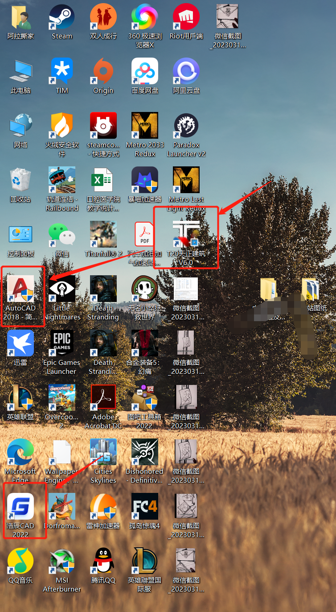Screen dimensions: 336x612
Task: Click the Metro 2033 Redux icon
Action: 145,126
